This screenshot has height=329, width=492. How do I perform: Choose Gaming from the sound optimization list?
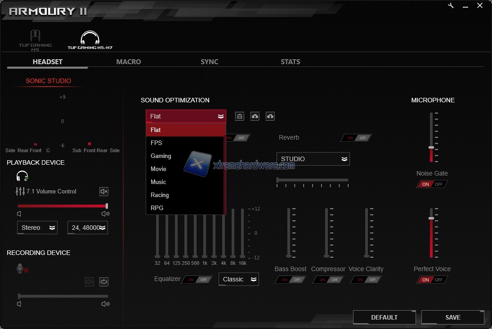[x=161, y=156]
